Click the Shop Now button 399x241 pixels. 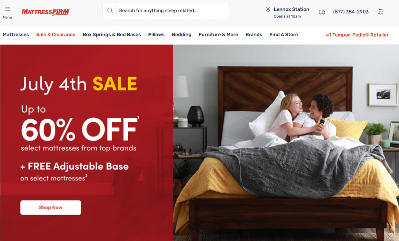click(x=51, y=207)
